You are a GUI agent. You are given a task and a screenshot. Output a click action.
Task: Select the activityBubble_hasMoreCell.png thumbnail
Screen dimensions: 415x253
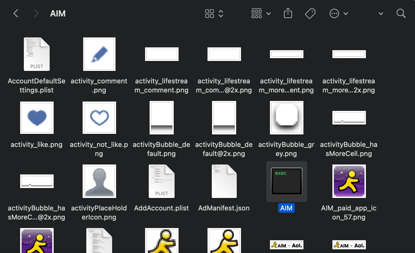point(349,118)
